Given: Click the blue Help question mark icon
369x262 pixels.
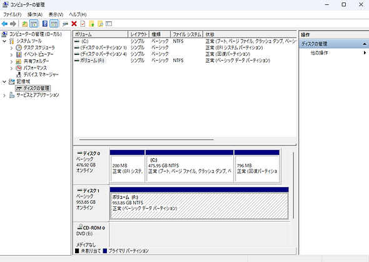Looking at the screenshot, I should [x=44, y=24].
